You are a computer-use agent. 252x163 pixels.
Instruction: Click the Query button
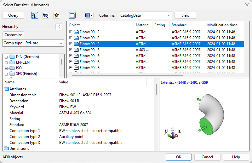pos(13,15)
